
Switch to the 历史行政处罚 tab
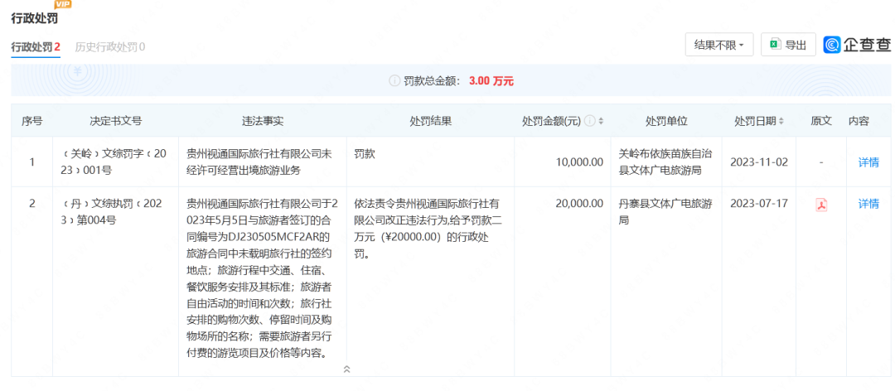(109, 46)
